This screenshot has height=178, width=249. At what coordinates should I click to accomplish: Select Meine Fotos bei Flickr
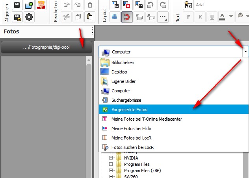click(x=174, y=128)
